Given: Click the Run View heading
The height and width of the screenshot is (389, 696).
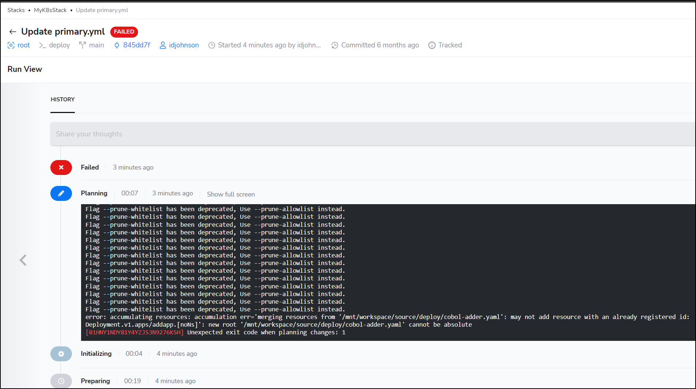Looking at the screenshot, I should [x=25, y=69].
